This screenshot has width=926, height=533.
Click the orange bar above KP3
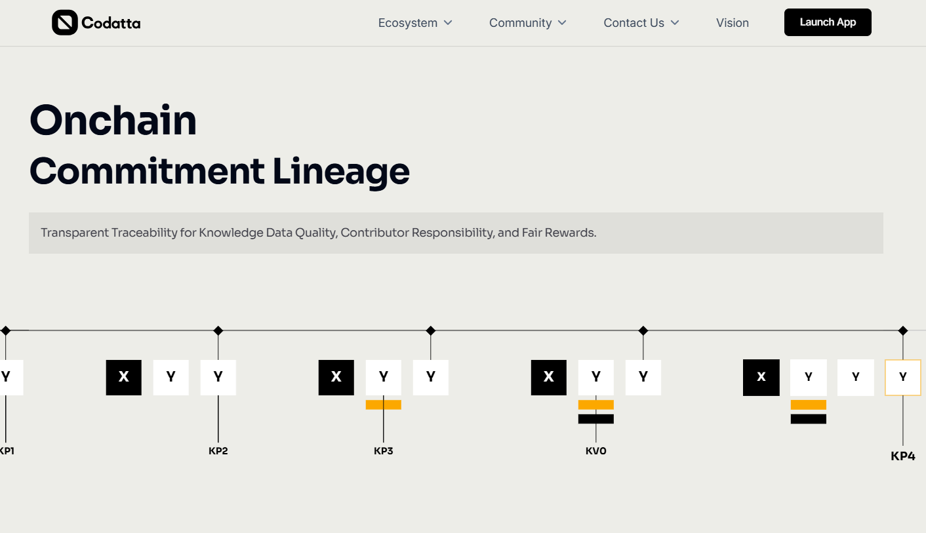[x=383, y=405]
